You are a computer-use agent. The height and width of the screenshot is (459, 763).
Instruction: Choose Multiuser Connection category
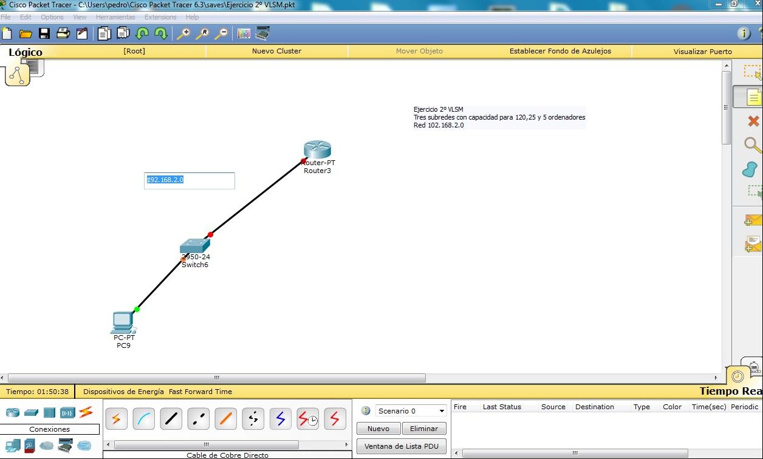click(x=84, y=446)
